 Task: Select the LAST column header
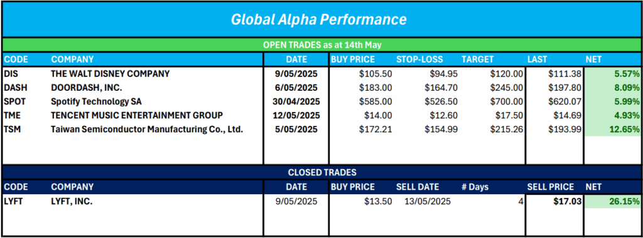(x=538, y=59)
